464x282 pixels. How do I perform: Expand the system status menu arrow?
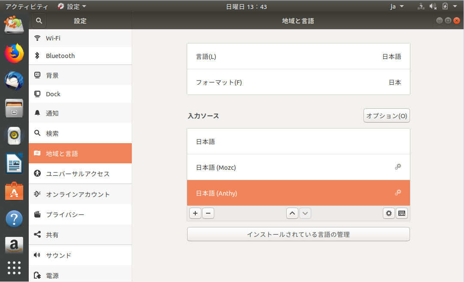coord(455,6)
